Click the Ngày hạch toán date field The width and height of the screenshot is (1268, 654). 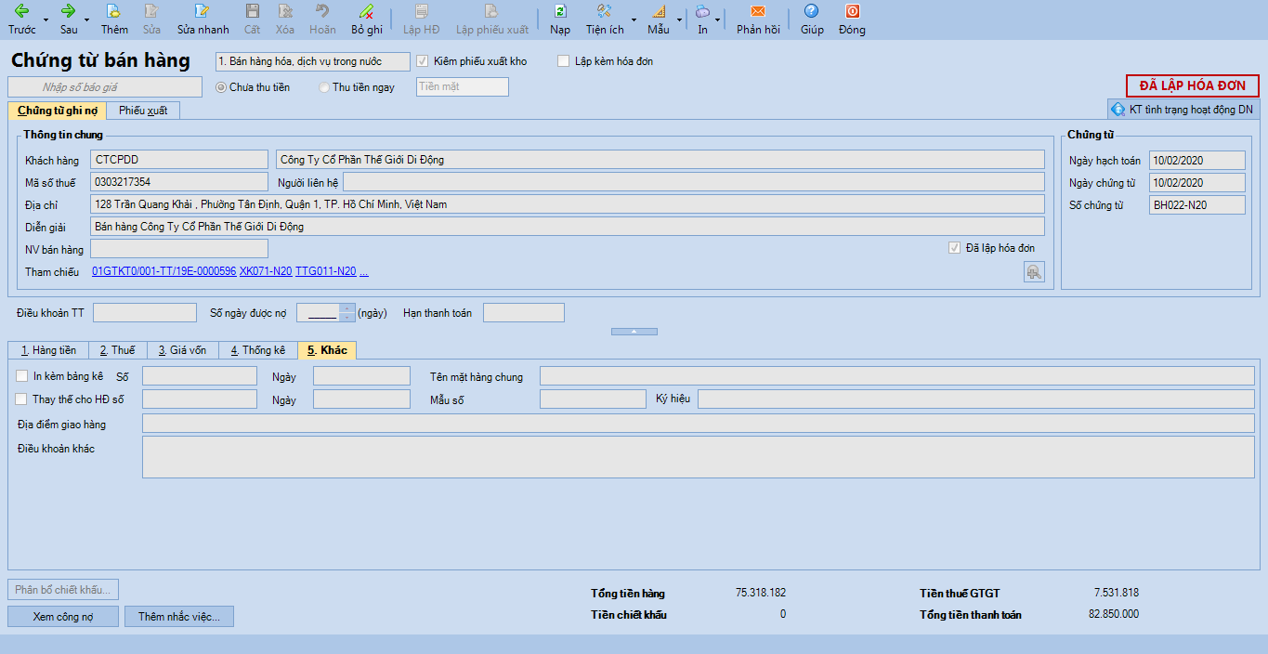(x=1197, y=161)
